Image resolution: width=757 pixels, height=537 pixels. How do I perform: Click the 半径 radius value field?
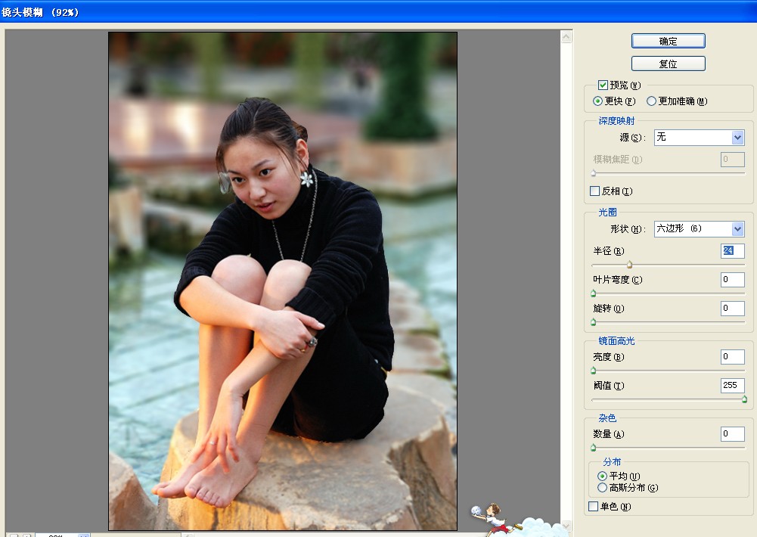tap(732, 250)
